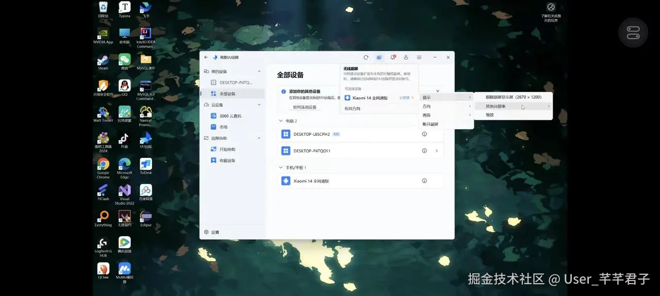
Task: Select 全部设备 in the sidebar
Action: [232, 94]
